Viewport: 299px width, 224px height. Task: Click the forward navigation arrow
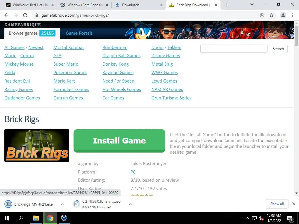[16, 15]
